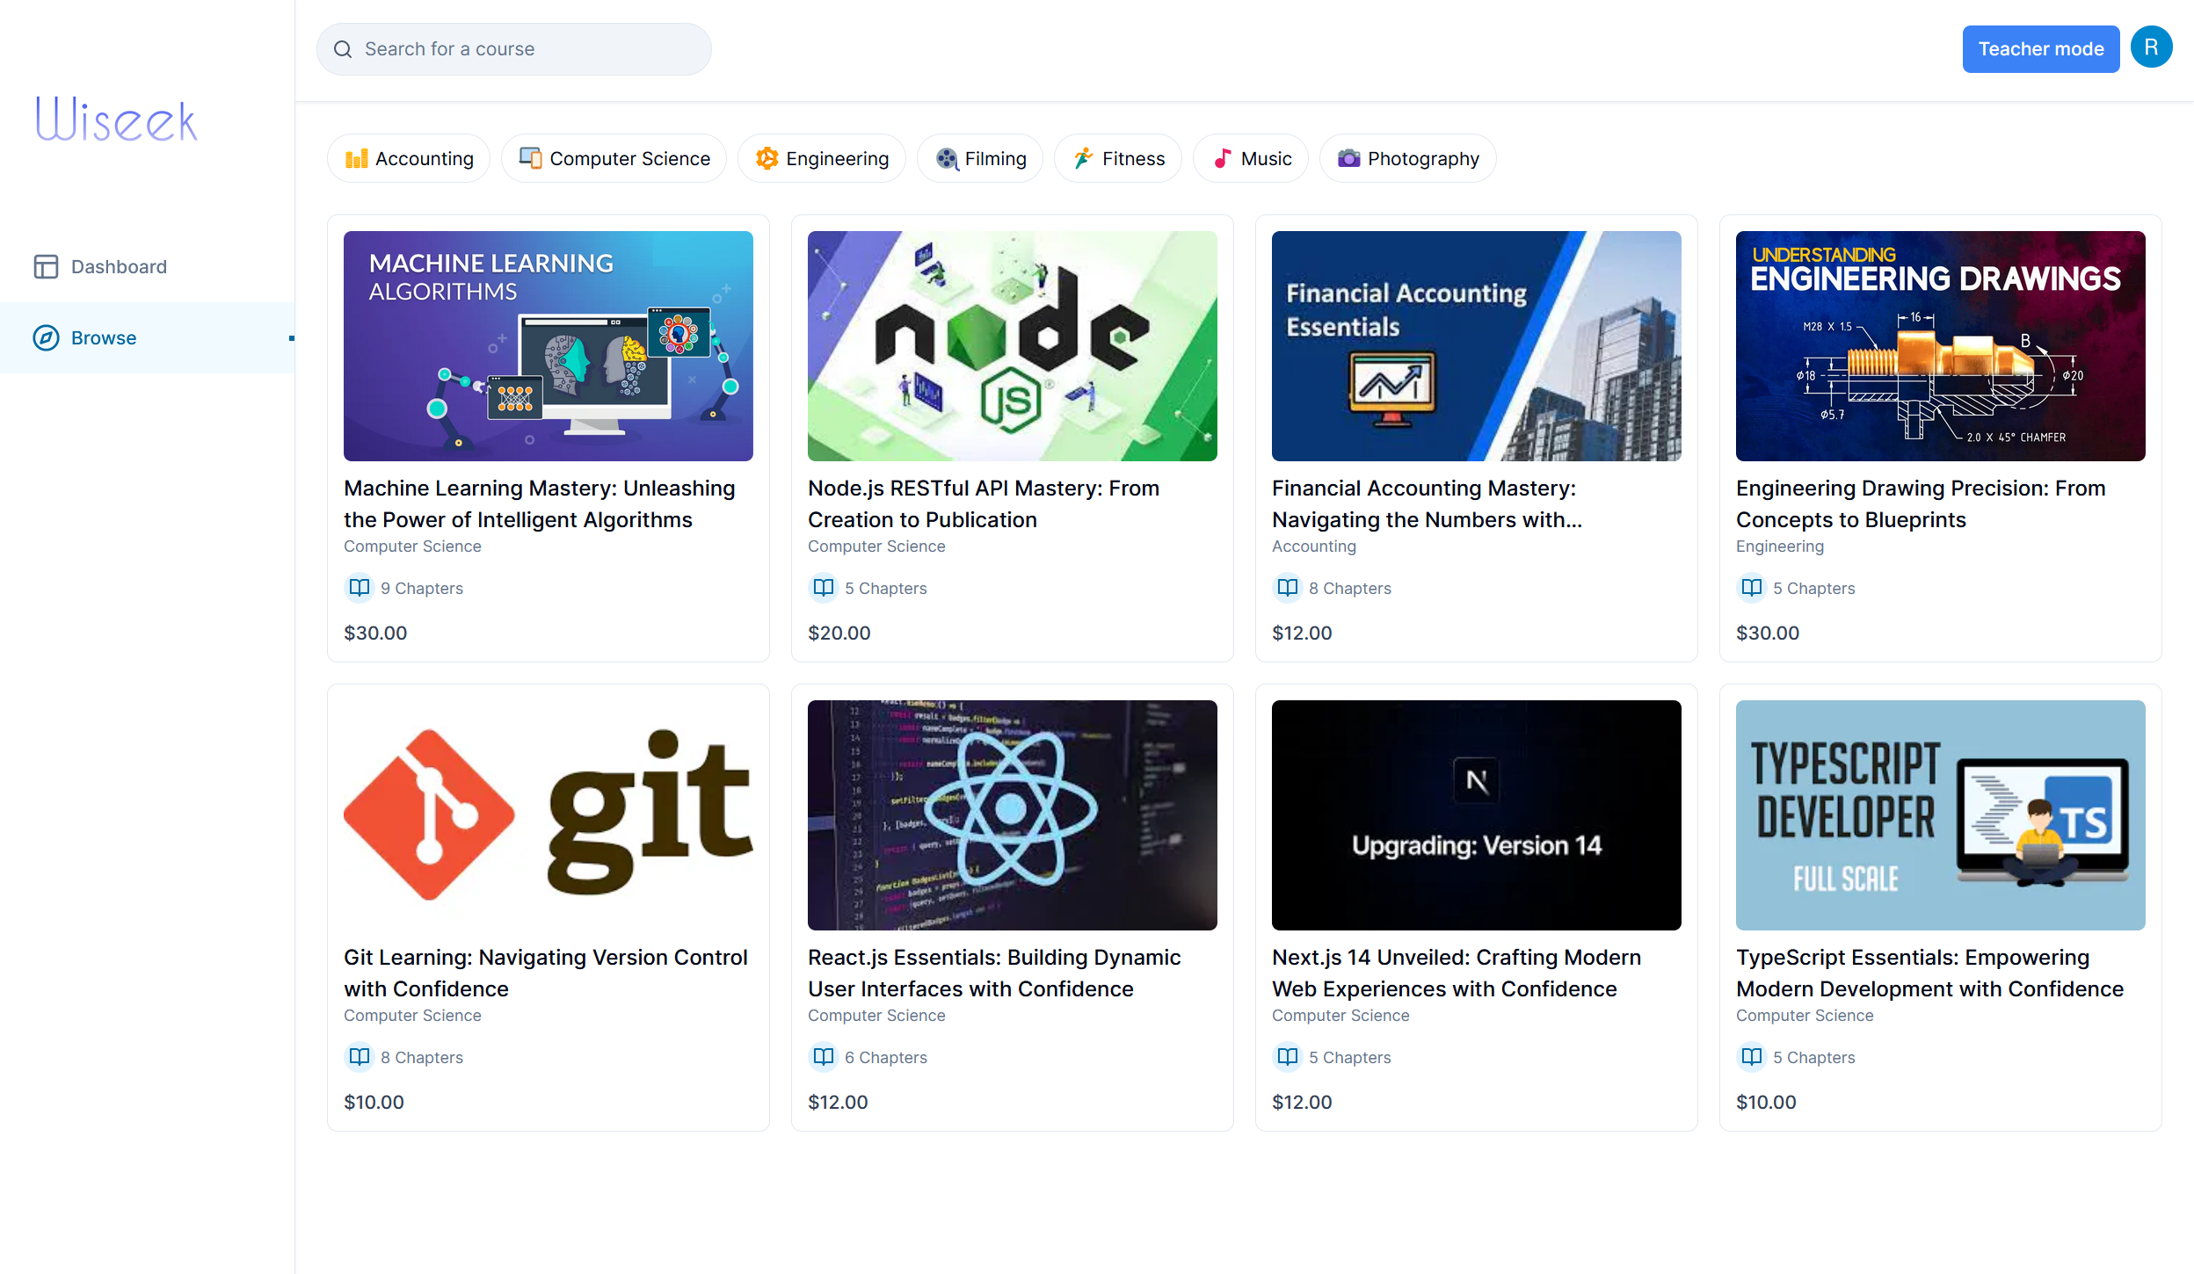Open the git course thumbnail

click(x=548, y=814)
